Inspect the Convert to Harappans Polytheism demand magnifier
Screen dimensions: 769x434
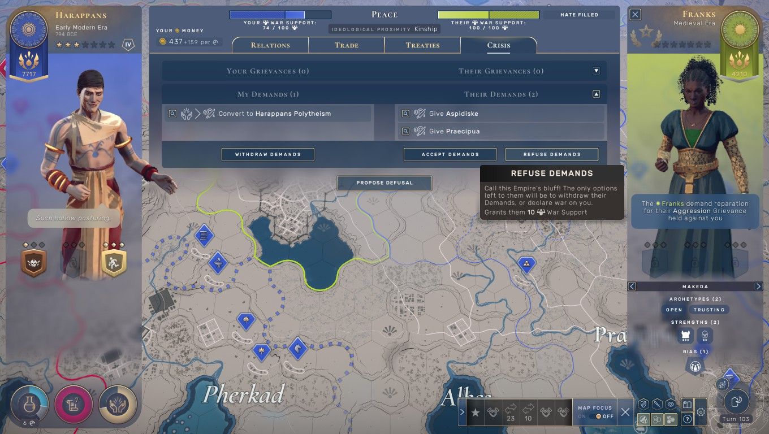click(173, 114)
